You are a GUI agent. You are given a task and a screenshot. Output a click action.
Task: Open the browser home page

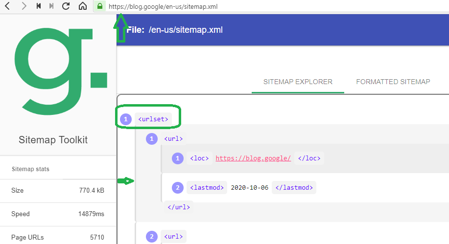[x=83, y=6]
